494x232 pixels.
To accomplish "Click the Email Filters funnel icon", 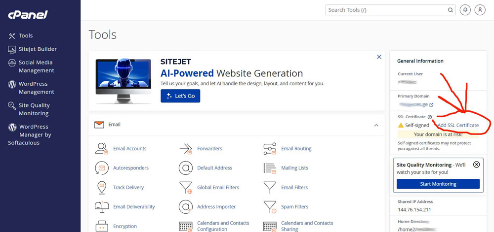I will point(270,187).
